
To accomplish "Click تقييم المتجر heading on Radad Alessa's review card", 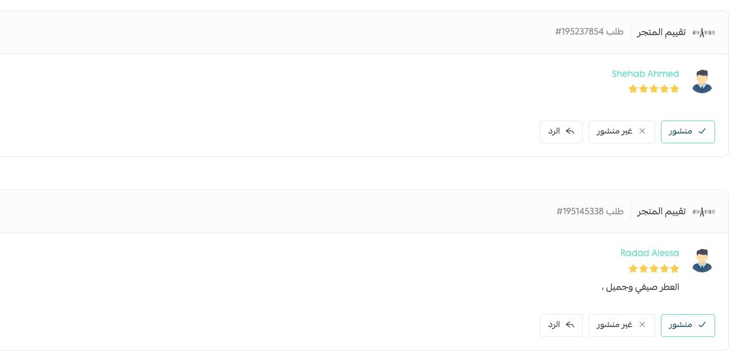I will [661, 211].
